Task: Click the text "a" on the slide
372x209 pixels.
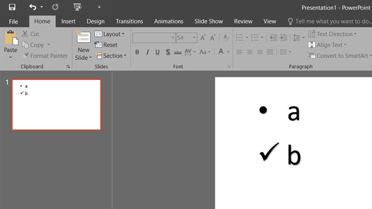Action: pos(294,112)
